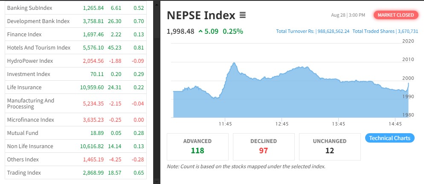Click the UNCHANGED stocks count box

[x=329, y=146]
